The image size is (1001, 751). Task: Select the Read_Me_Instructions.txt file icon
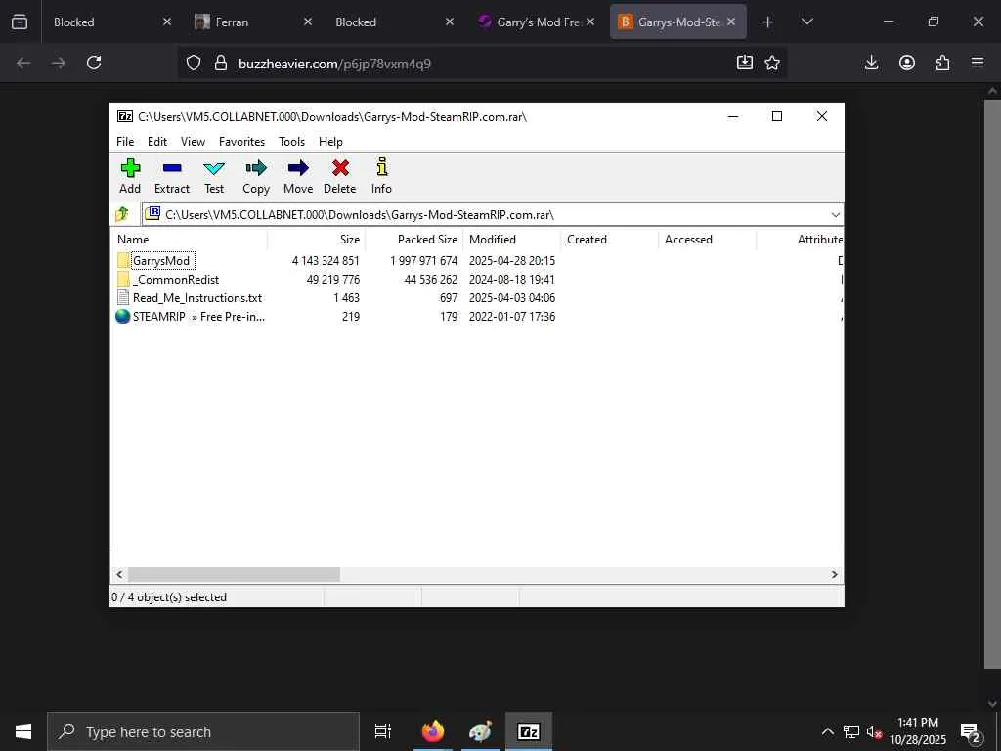[x=123, y=297]
